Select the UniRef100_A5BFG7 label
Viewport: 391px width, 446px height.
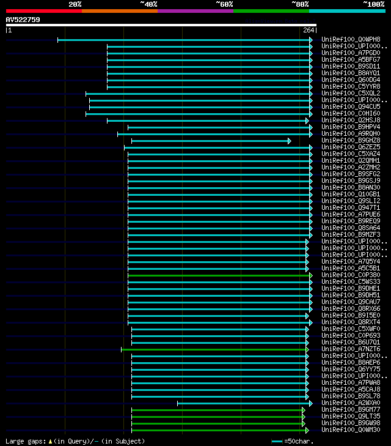tap(351, 59)
